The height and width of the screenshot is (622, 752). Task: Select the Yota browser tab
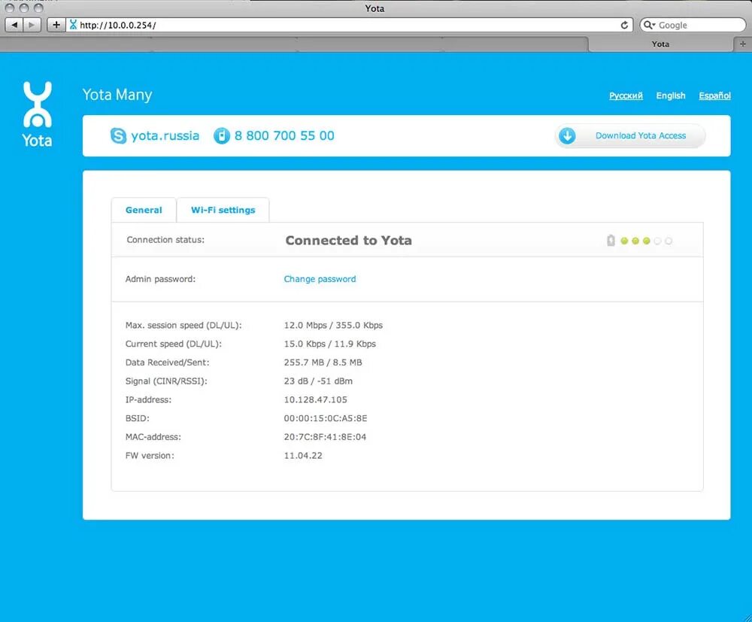pyautogui.click(x=660, y=44)
